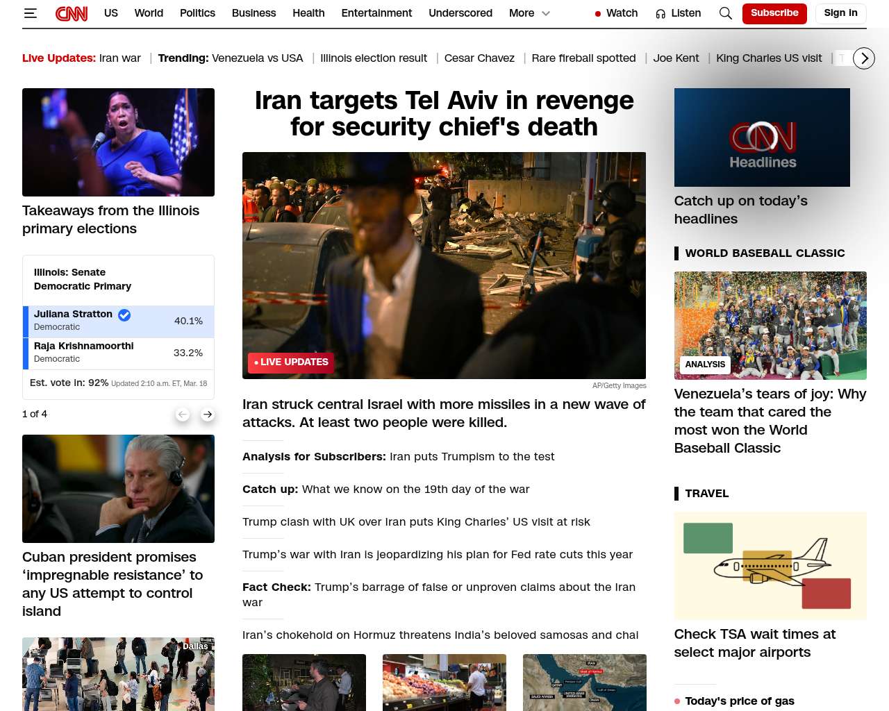Screen dimensions: 889x711
Task: Open Illinois Senate Democratic Primary results title
Action: tap(83, 279)
